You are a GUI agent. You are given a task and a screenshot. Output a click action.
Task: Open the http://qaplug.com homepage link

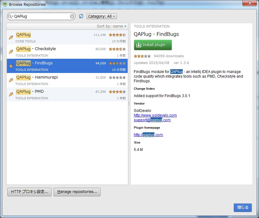148,135
